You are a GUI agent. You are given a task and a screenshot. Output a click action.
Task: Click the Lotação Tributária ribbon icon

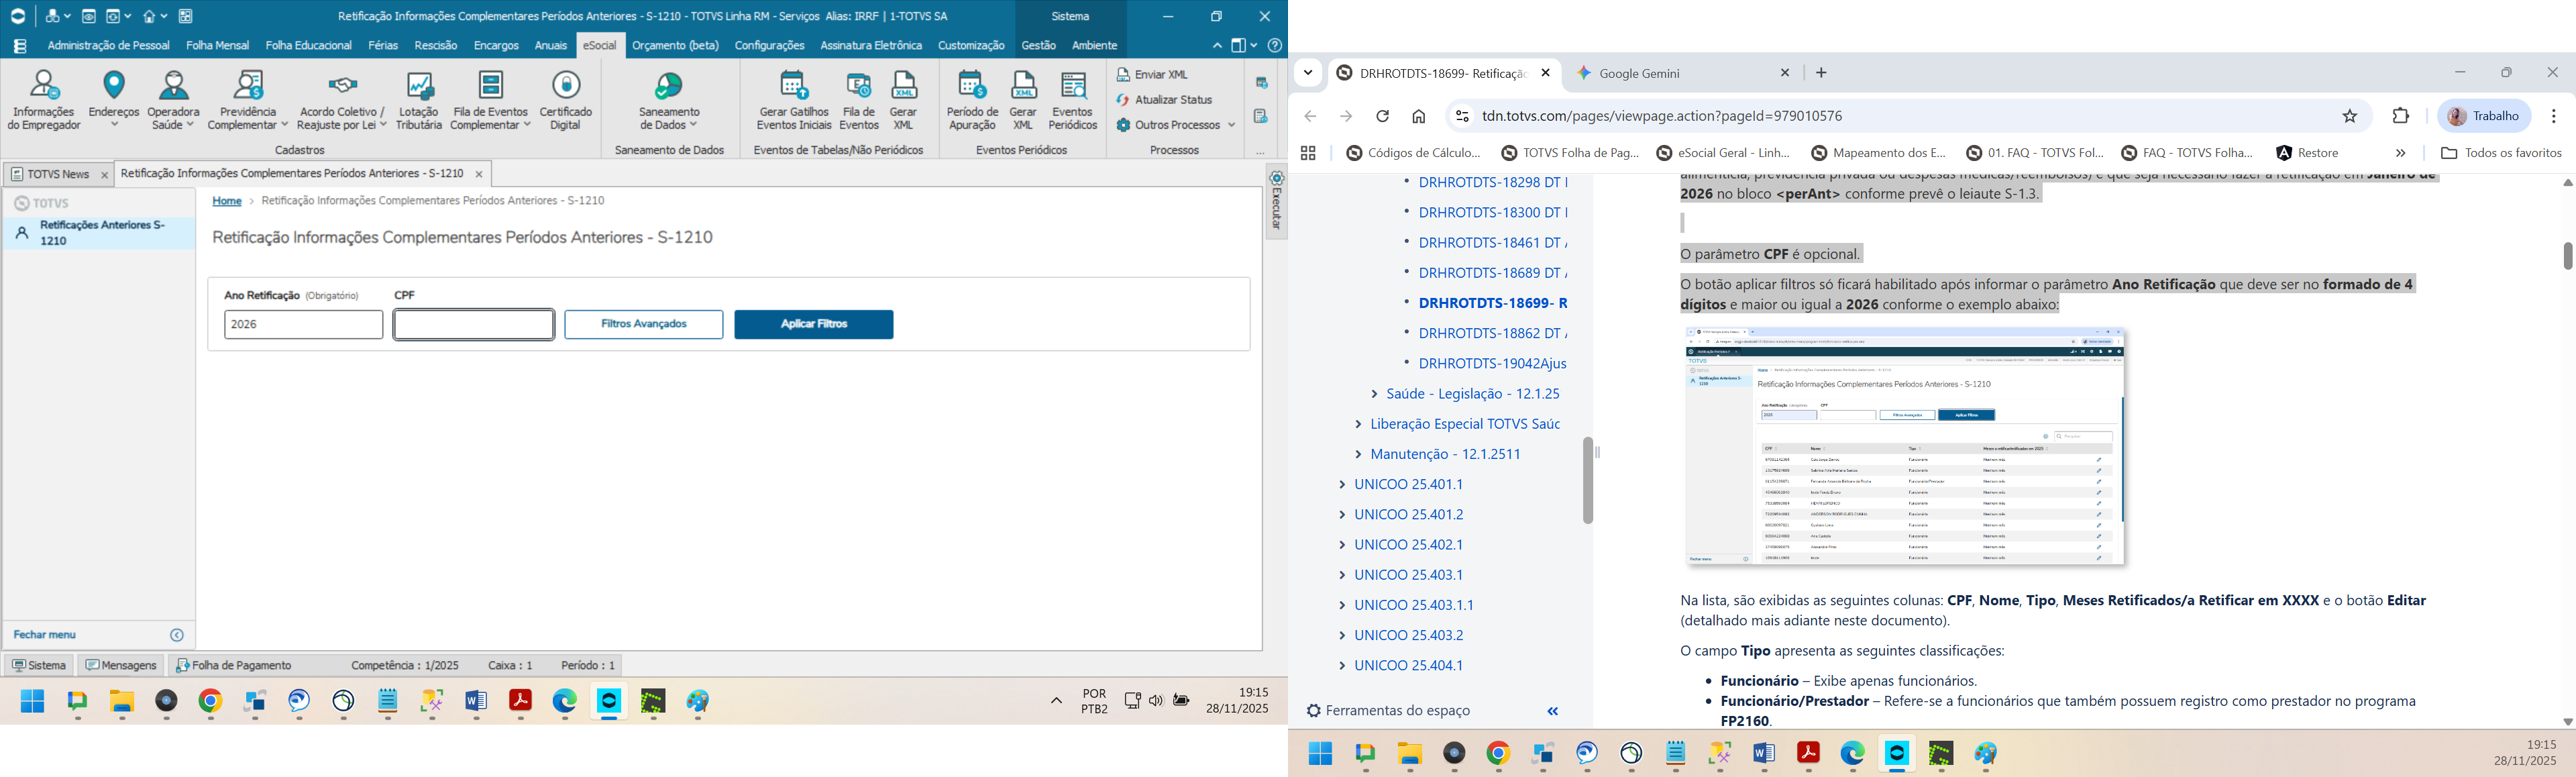(418, 100)
